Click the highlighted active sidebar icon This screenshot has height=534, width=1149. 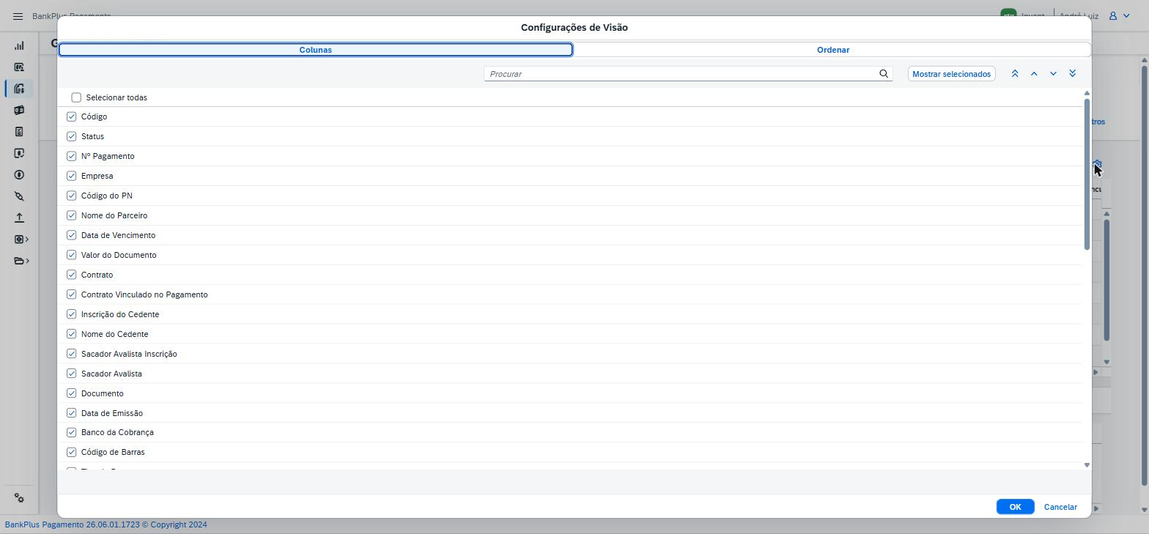tap(19, 89)
